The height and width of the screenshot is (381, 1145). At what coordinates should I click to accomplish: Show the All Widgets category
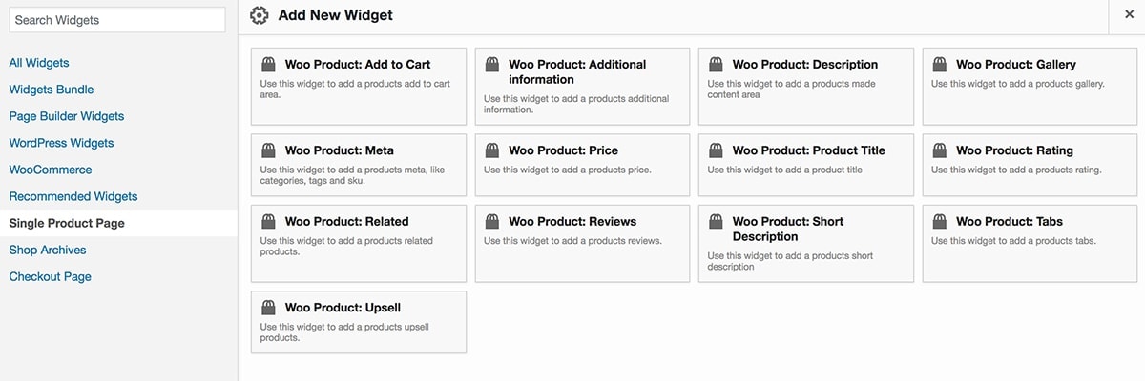(39, 63)
